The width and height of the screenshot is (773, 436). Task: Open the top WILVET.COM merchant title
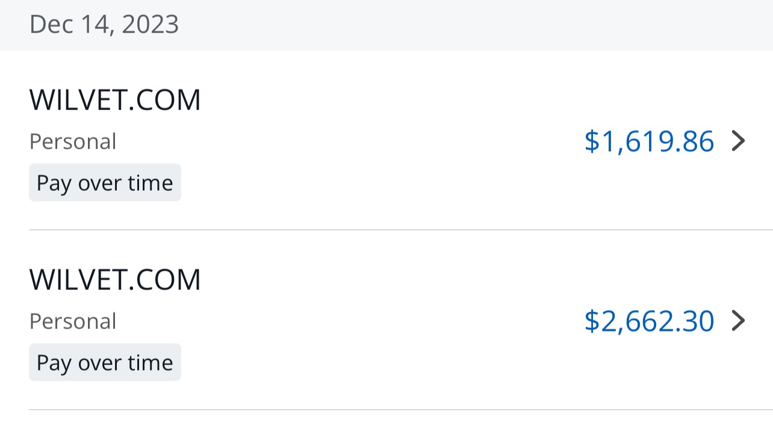[115, 100]
